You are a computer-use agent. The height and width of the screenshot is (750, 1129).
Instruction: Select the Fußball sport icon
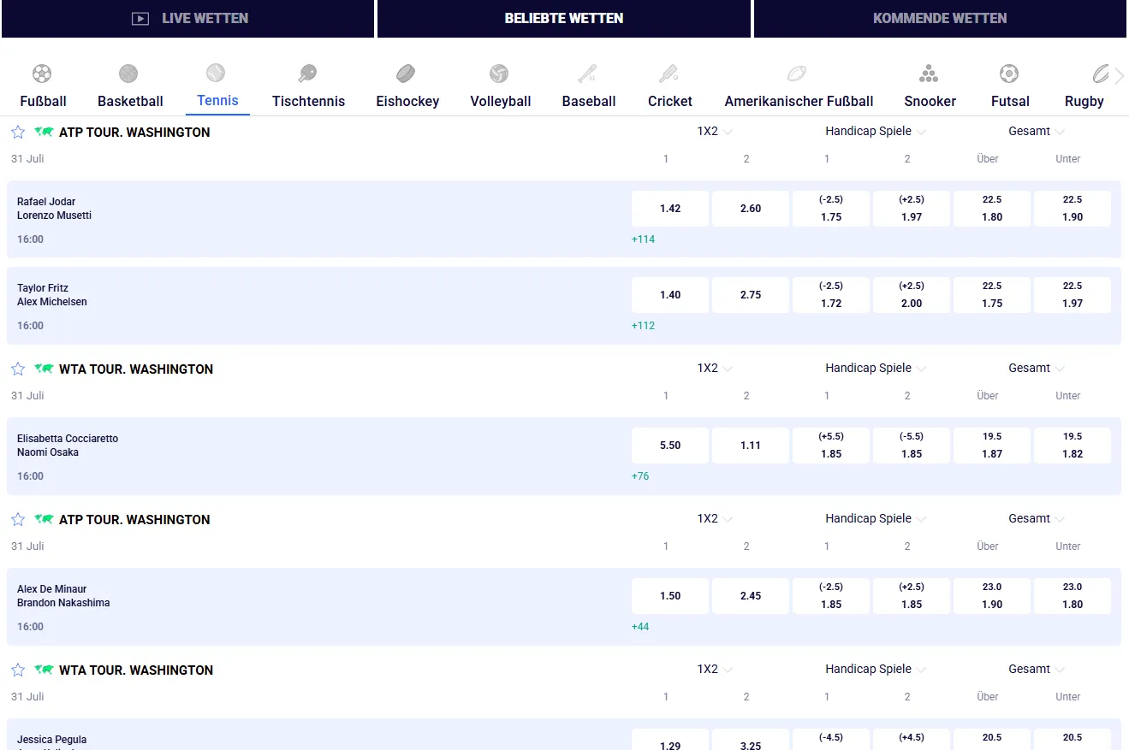click(x=42, y=74)
